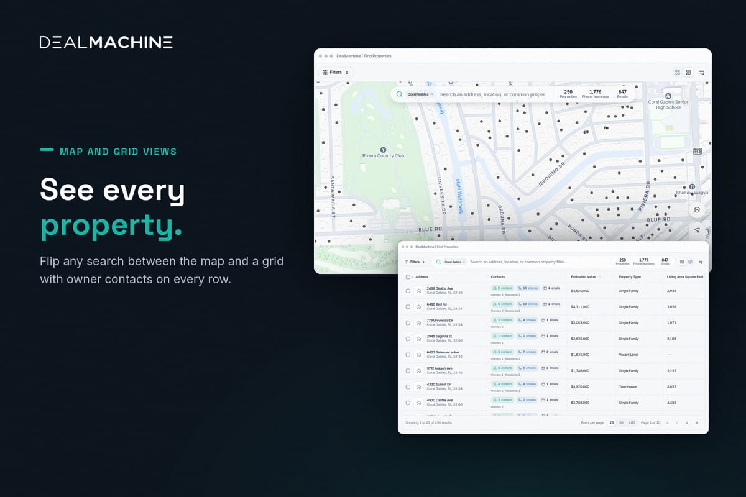
Task: Set rows per page to 50
Action: coord(621,422)
